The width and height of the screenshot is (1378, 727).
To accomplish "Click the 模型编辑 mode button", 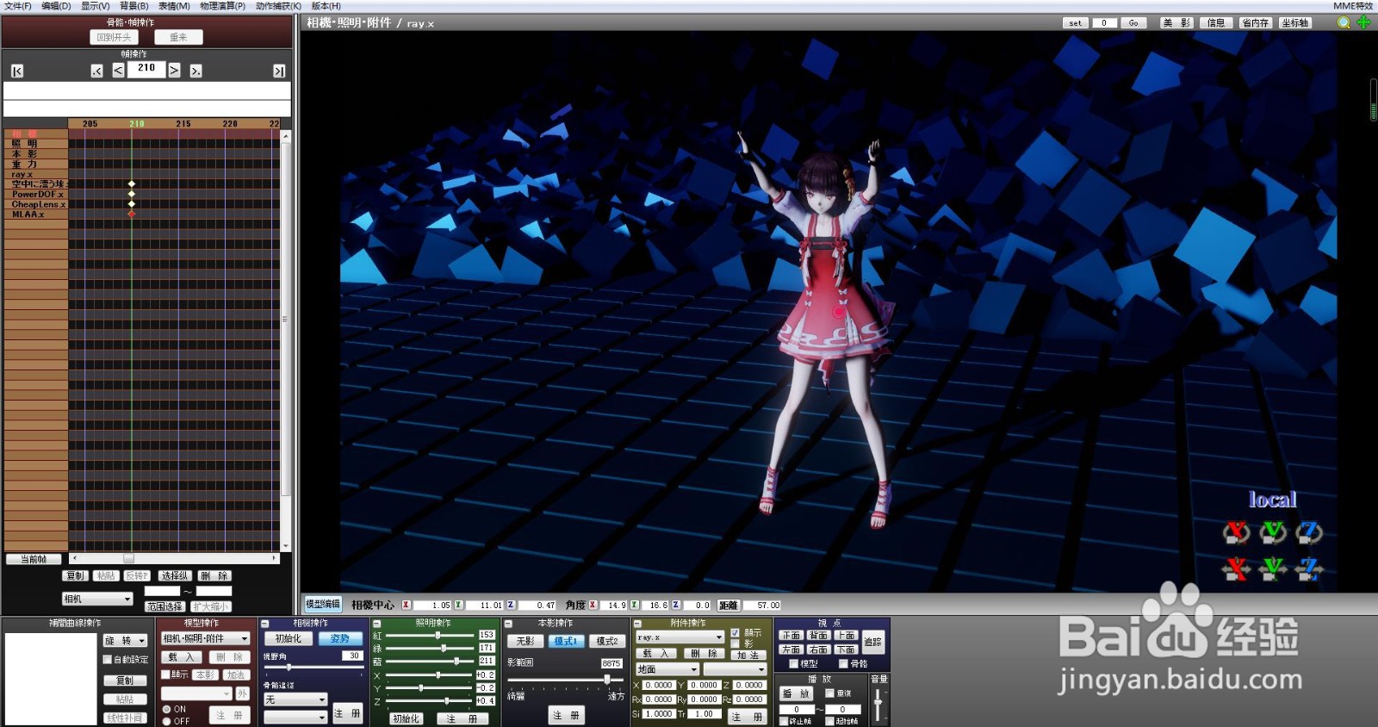I will click(323, 604).
